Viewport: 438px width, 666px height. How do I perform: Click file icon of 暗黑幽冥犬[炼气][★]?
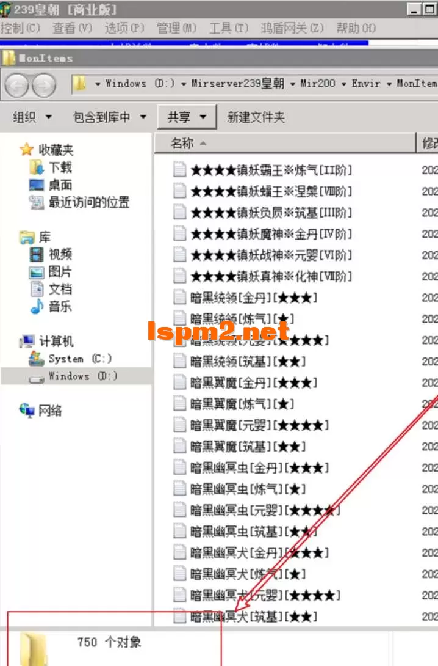pos(180,573)
